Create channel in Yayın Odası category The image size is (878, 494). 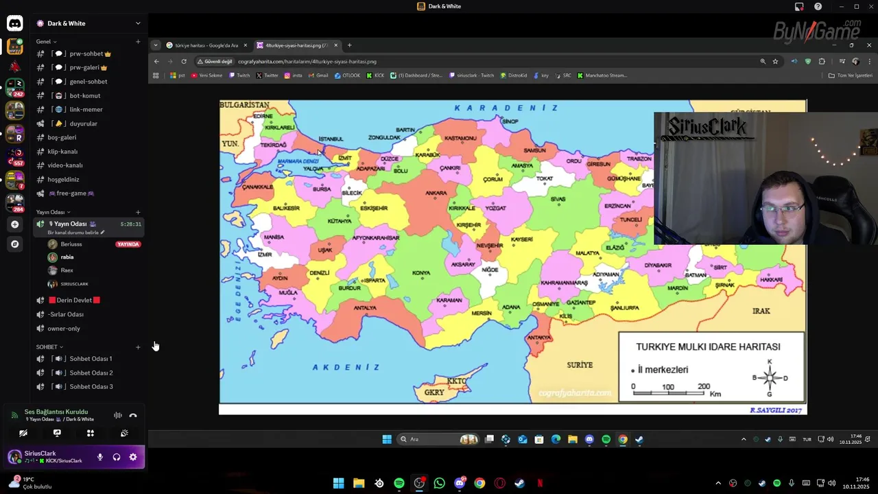point(138,212)
